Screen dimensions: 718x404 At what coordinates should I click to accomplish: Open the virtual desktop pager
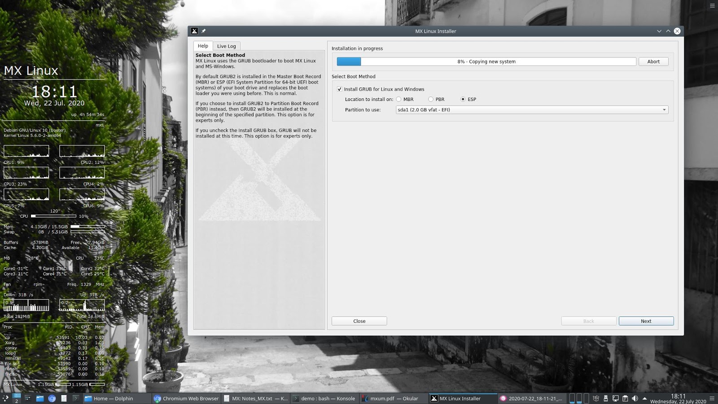point(17,398)
